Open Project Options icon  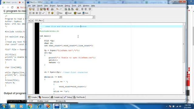coord(90,9)
